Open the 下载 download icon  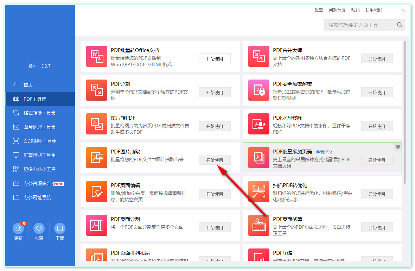point(60,228)
